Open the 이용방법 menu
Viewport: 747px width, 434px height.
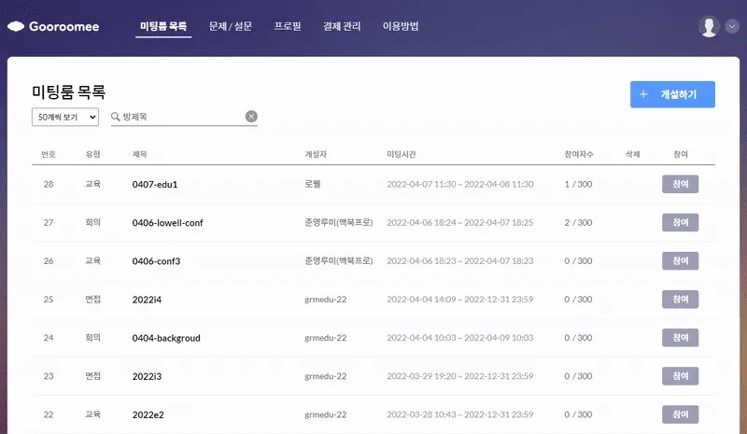(x=401, y=26)
